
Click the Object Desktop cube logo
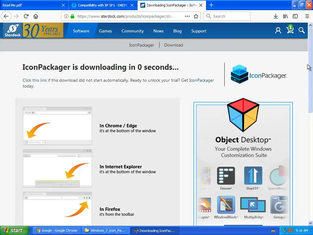point(243,115)
